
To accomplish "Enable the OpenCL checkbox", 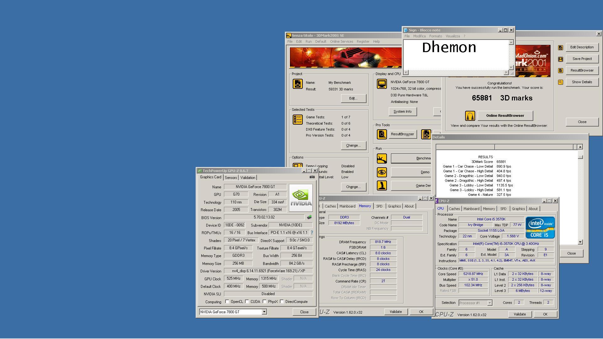I will (227, 302).
